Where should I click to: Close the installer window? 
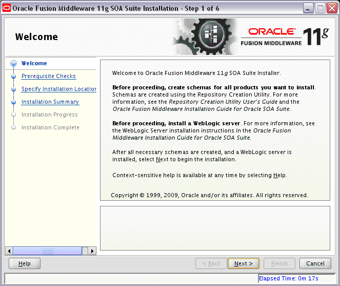pyautogui.click(x=332, y=8)
